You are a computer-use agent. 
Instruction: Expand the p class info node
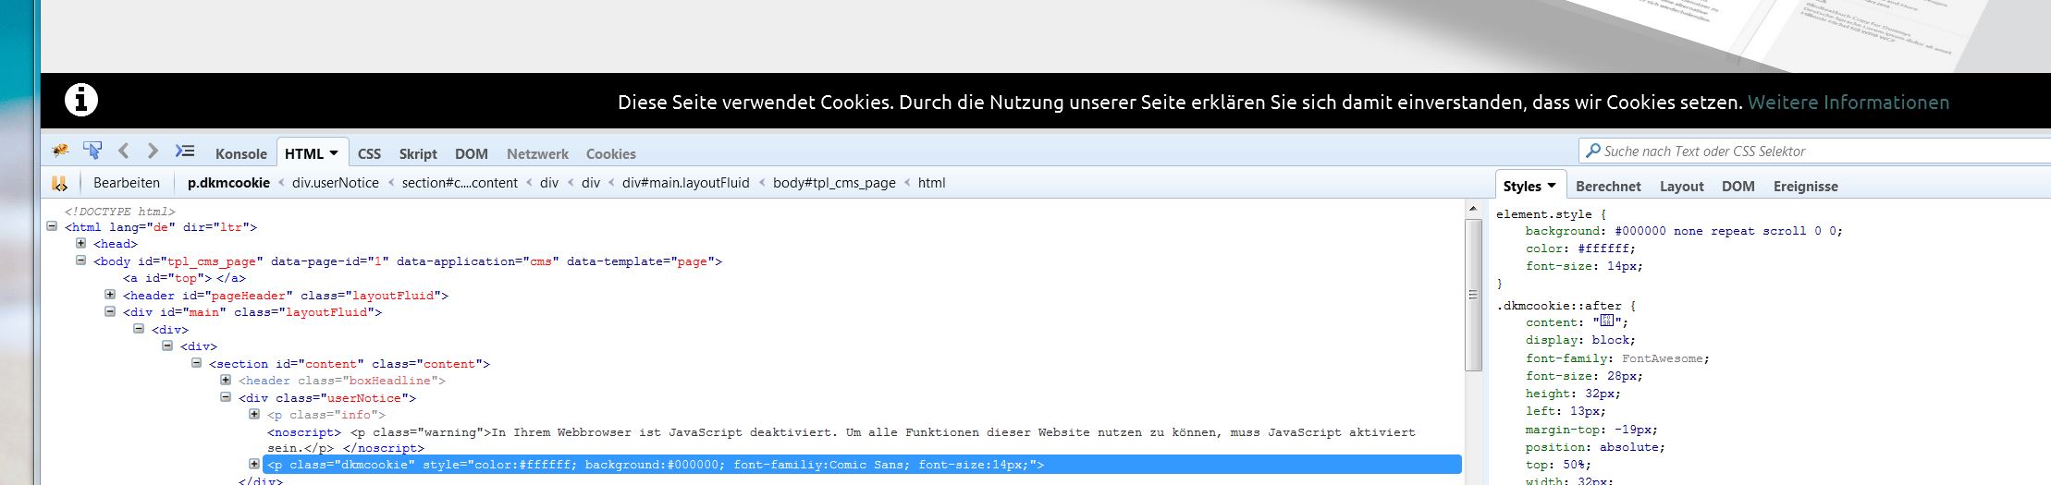[x=254, y=415]
